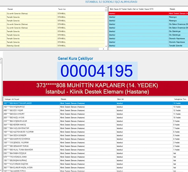Select the Temizlik Görevlisi row in the blue table
Image resolution: width=188 pixels, height=172 pixels.
tap(148, 46)
